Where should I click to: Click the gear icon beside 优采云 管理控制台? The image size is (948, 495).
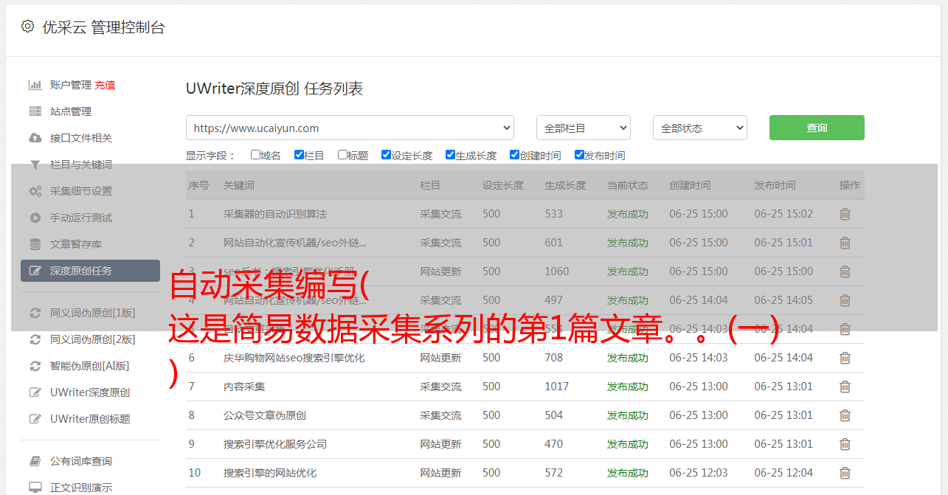[27, 27]
